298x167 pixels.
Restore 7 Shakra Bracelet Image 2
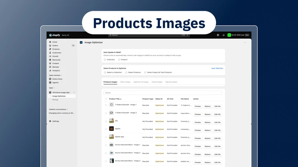click(207, 114)
